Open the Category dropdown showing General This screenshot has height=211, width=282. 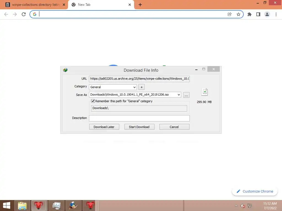pyautogui.click(x=113, y=87)
